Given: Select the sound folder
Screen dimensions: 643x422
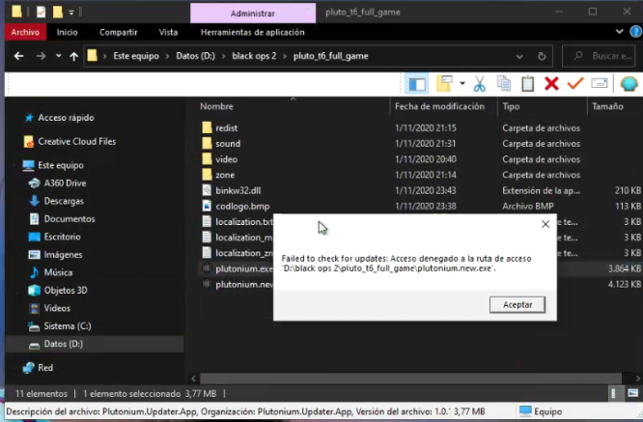Looking at the screenshot, I should tap(228, 144).
